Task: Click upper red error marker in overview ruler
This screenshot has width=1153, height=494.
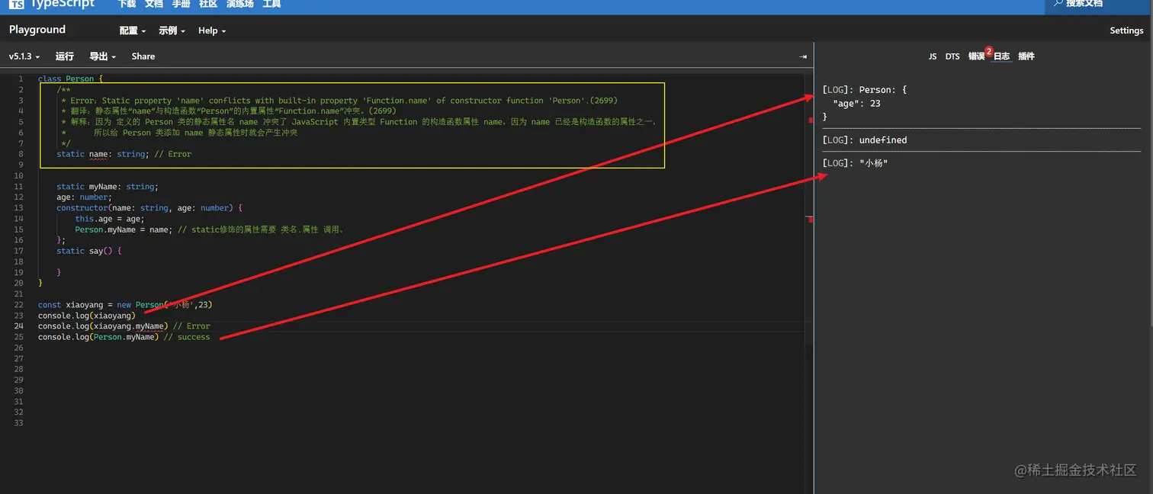Action: (811, 120)
